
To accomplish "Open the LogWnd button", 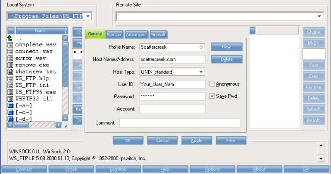I will 118,169.
